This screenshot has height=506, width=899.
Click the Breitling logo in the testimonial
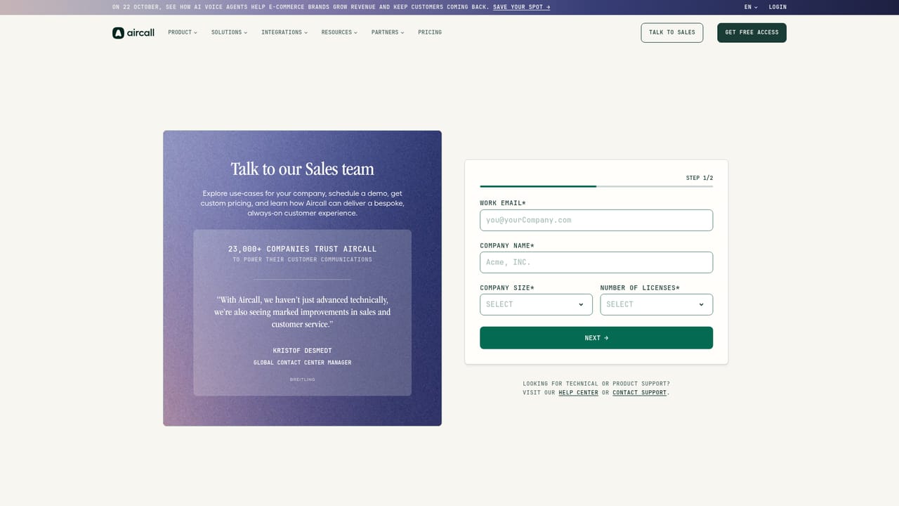303,379
